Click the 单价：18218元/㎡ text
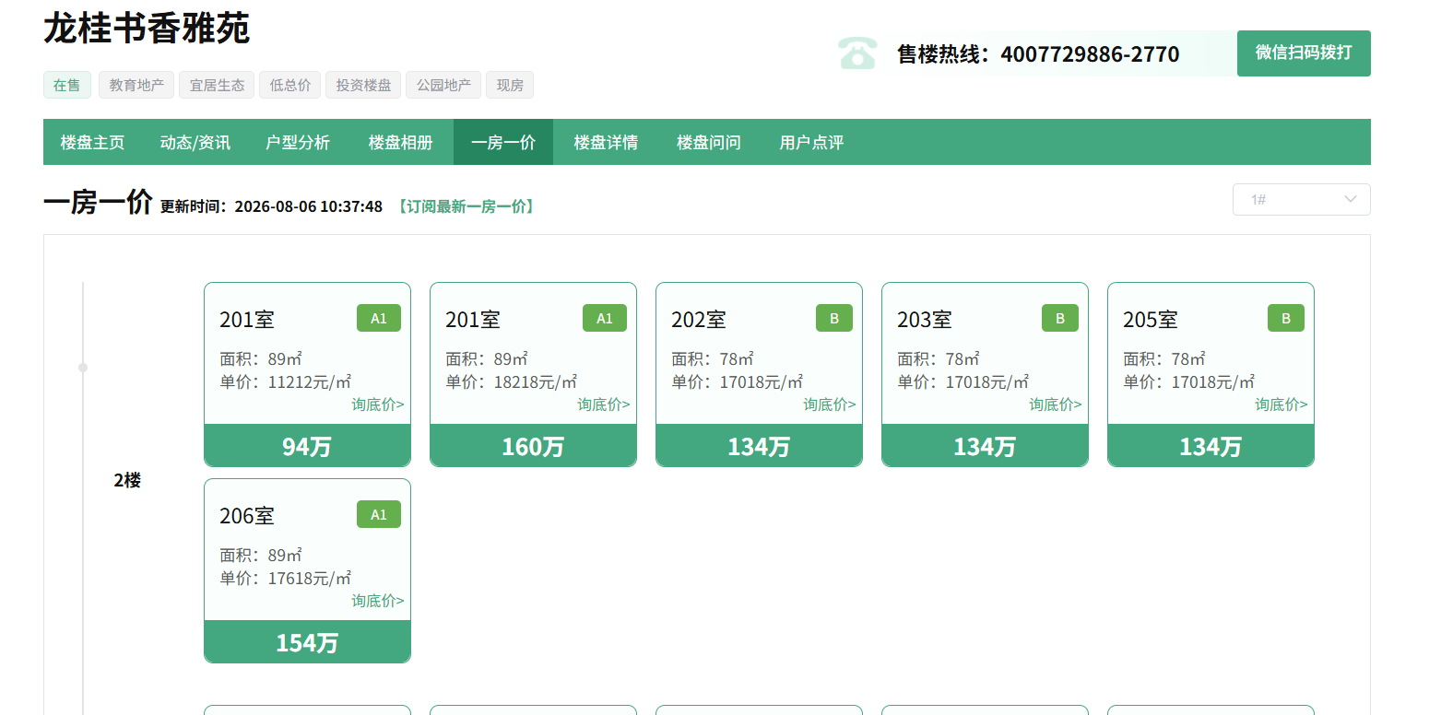1441x715 pixels. [x=512, y=381]
